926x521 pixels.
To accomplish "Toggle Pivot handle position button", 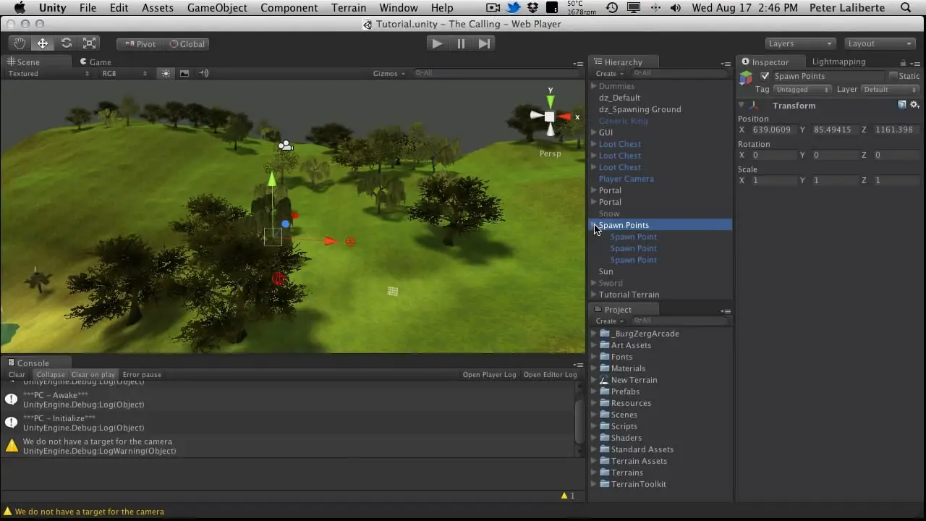I will pos(140,43).
